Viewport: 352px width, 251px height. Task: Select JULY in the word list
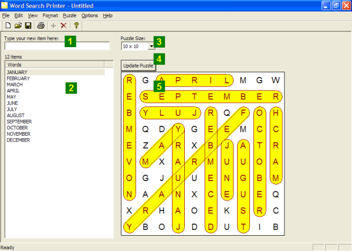click(12, 109)
